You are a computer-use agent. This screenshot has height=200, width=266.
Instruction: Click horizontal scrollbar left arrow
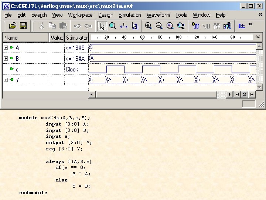pyautogui.click(x=92, y=94)
